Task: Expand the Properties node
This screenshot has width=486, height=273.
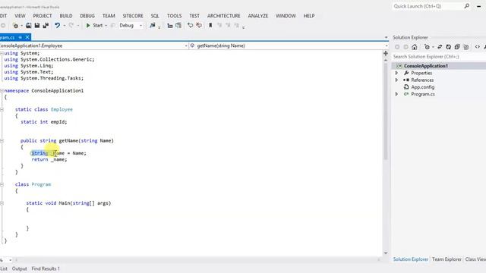Action: point(396,73)
